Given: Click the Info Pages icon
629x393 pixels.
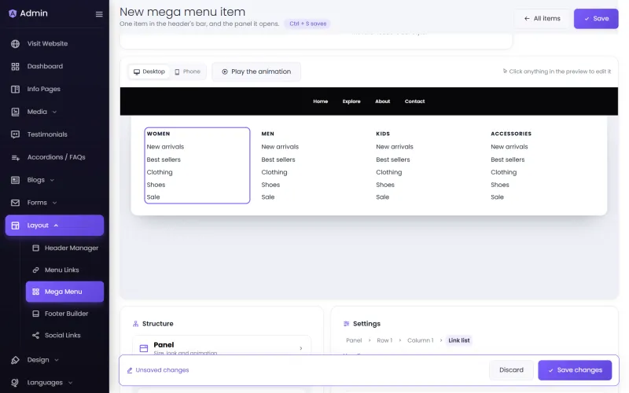Looking at the screenshot, I should point(15,89).
